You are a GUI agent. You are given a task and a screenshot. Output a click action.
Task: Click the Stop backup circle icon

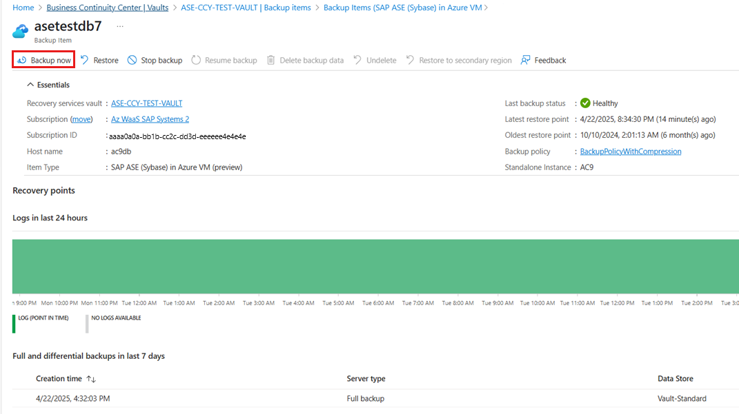pos(132,60)
